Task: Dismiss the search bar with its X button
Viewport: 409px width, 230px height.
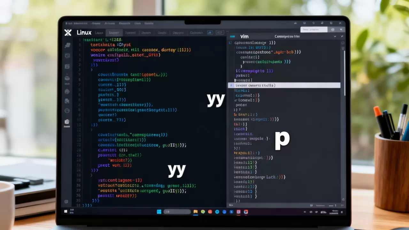Action: click(341, 29)
